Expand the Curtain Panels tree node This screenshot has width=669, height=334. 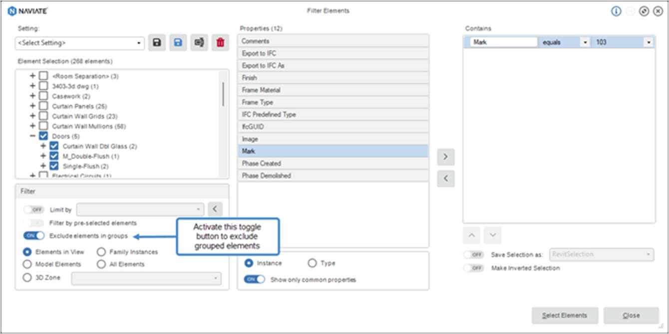tap(32, 106)
